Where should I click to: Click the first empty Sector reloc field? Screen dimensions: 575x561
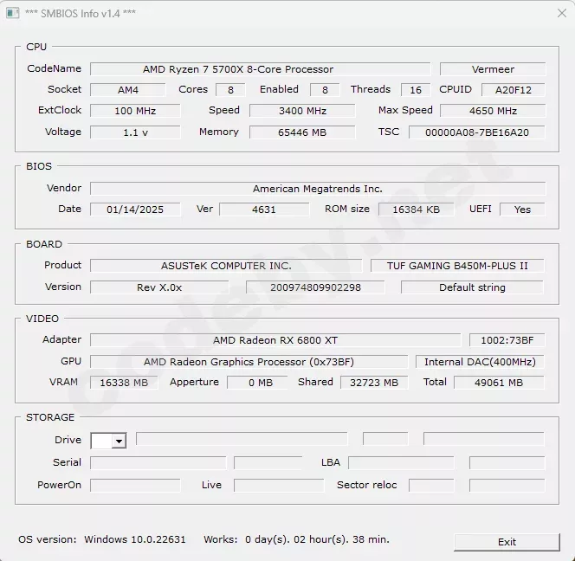click(431, 485)
